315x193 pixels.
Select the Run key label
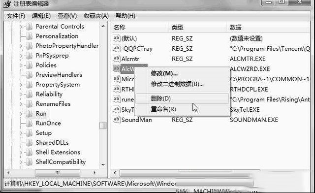pos(41,114)
